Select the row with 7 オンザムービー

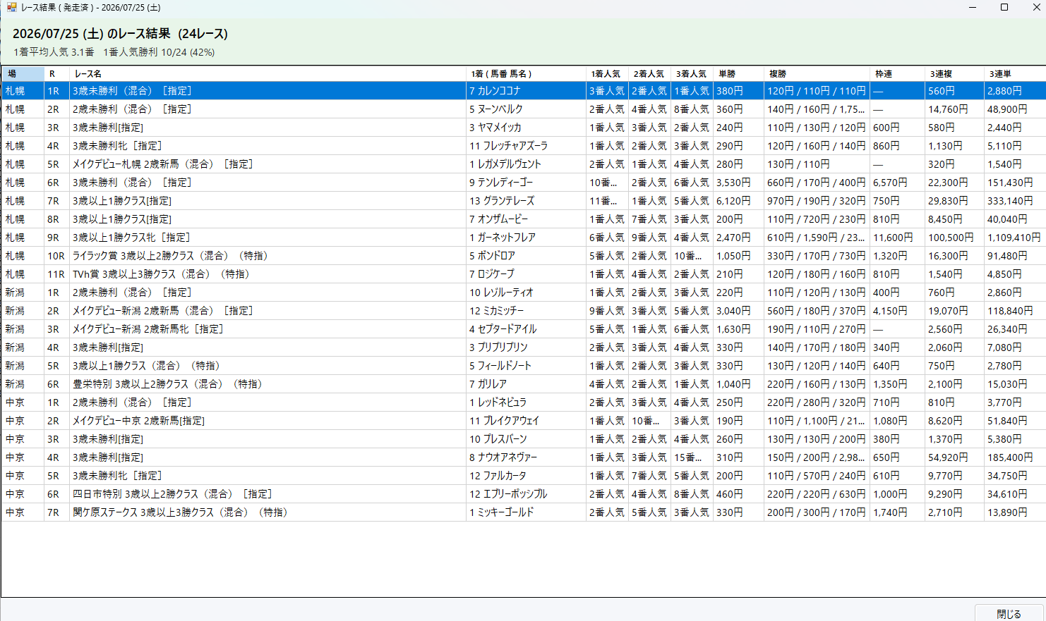coord(523,219)
